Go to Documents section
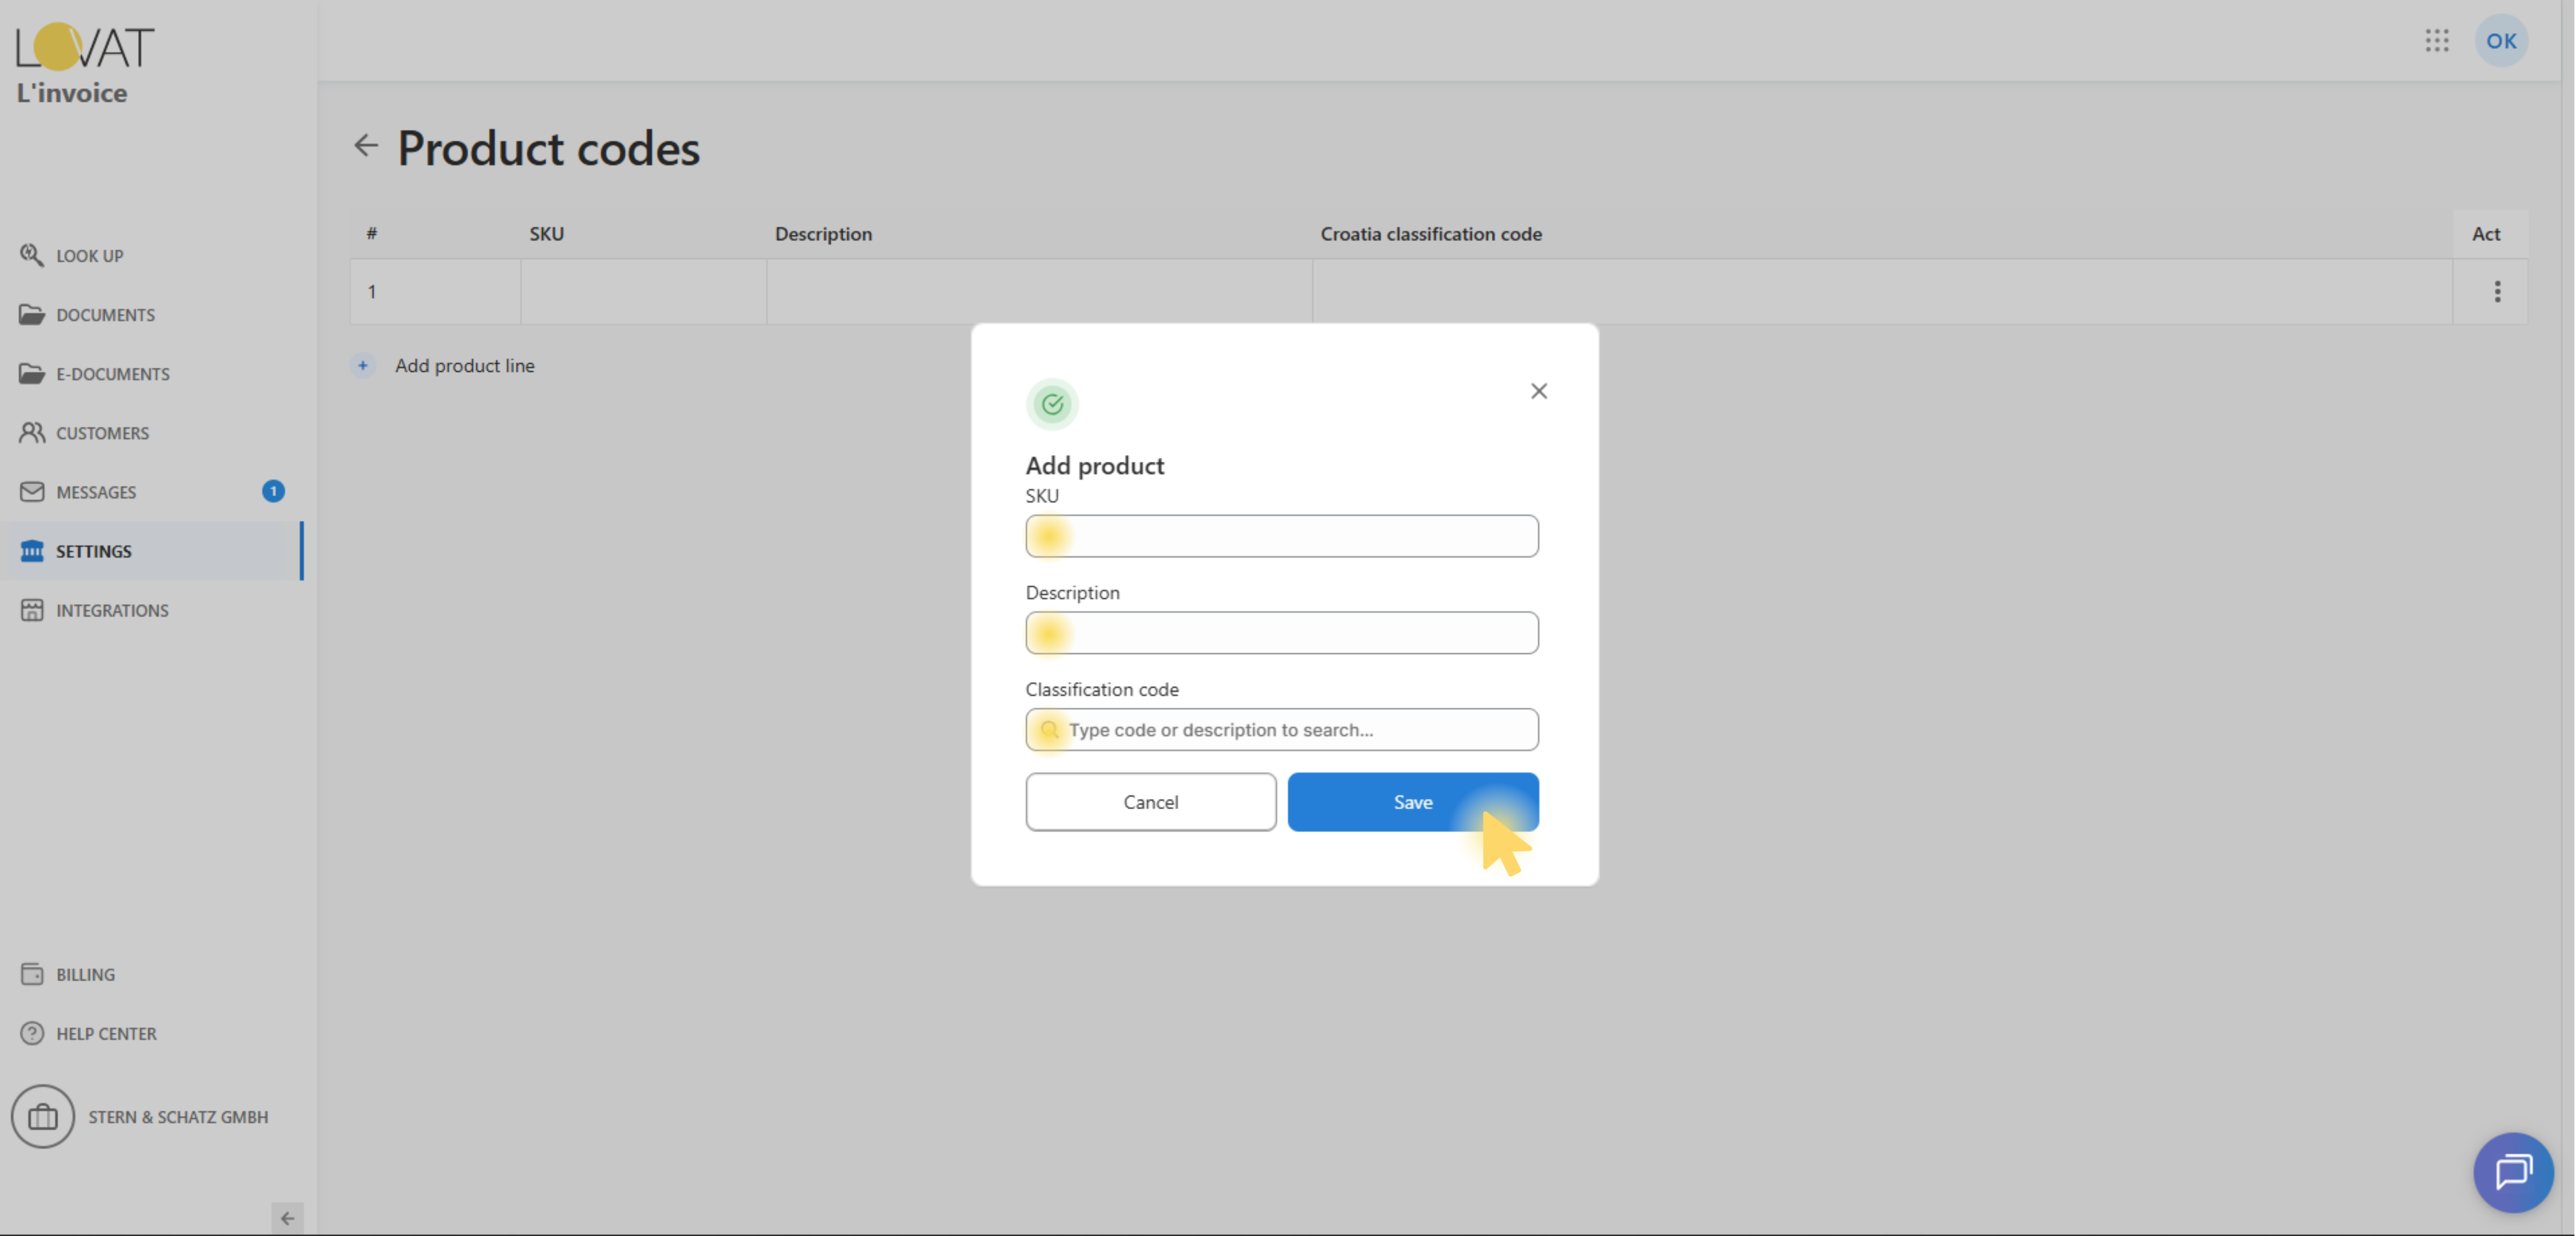 (x=105, y=315)
